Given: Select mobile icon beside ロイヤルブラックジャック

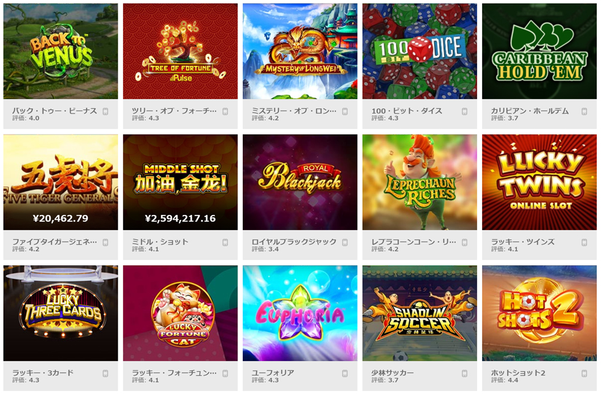Looking at the screenshot, I should [345, 243].
